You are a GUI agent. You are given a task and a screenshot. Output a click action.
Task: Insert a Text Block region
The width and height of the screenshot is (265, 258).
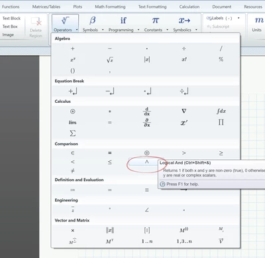point(11,19)
